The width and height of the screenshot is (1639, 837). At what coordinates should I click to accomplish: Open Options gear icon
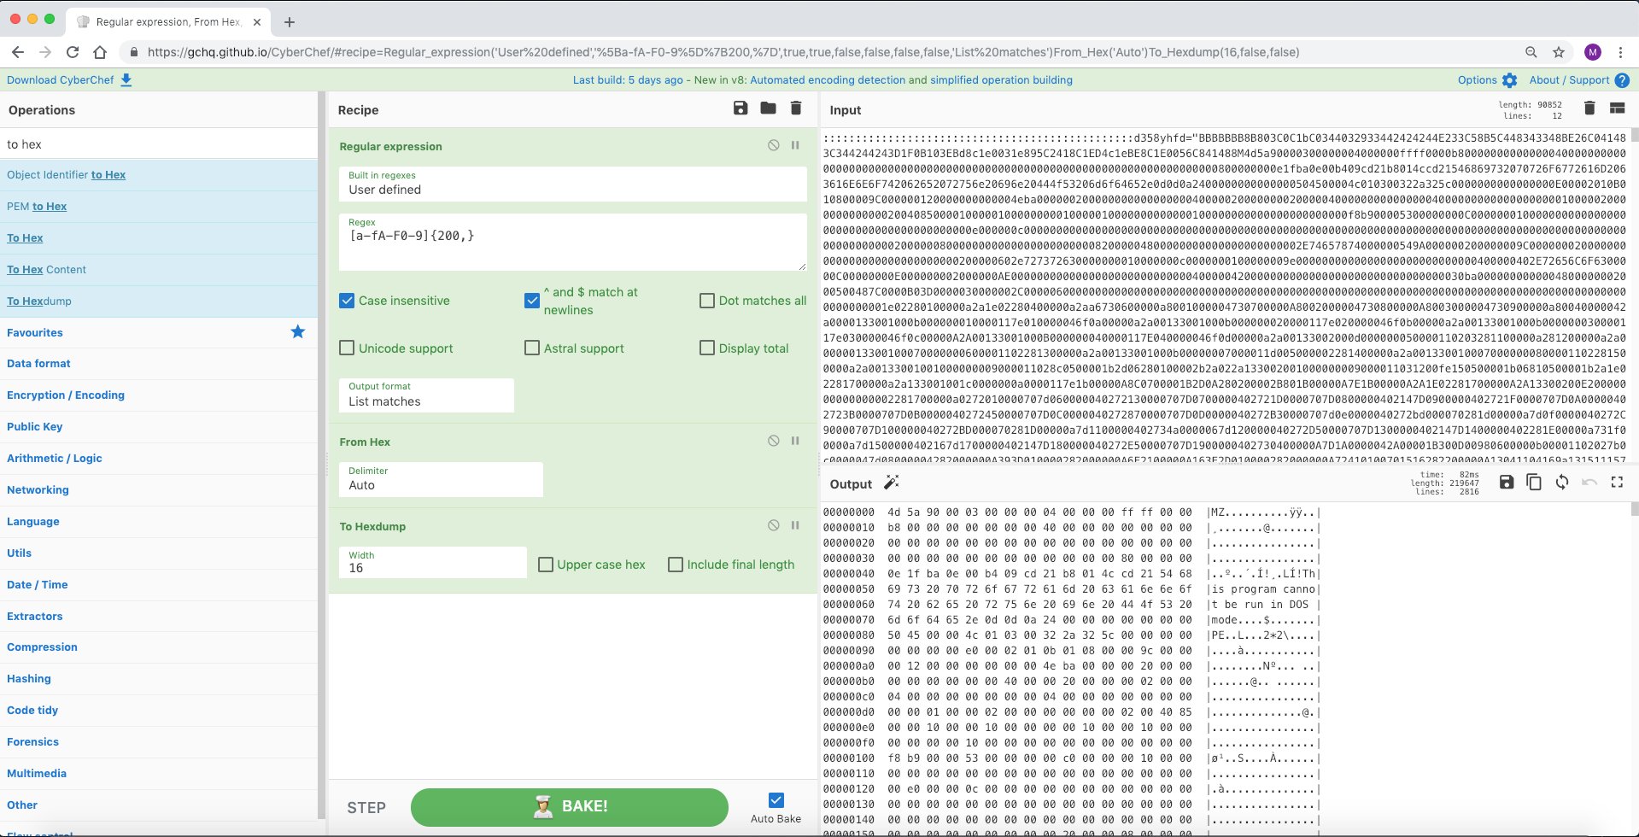point(1510,80)
